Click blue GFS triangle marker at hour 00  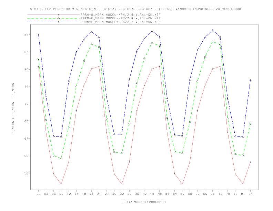[x=39, y=34]
